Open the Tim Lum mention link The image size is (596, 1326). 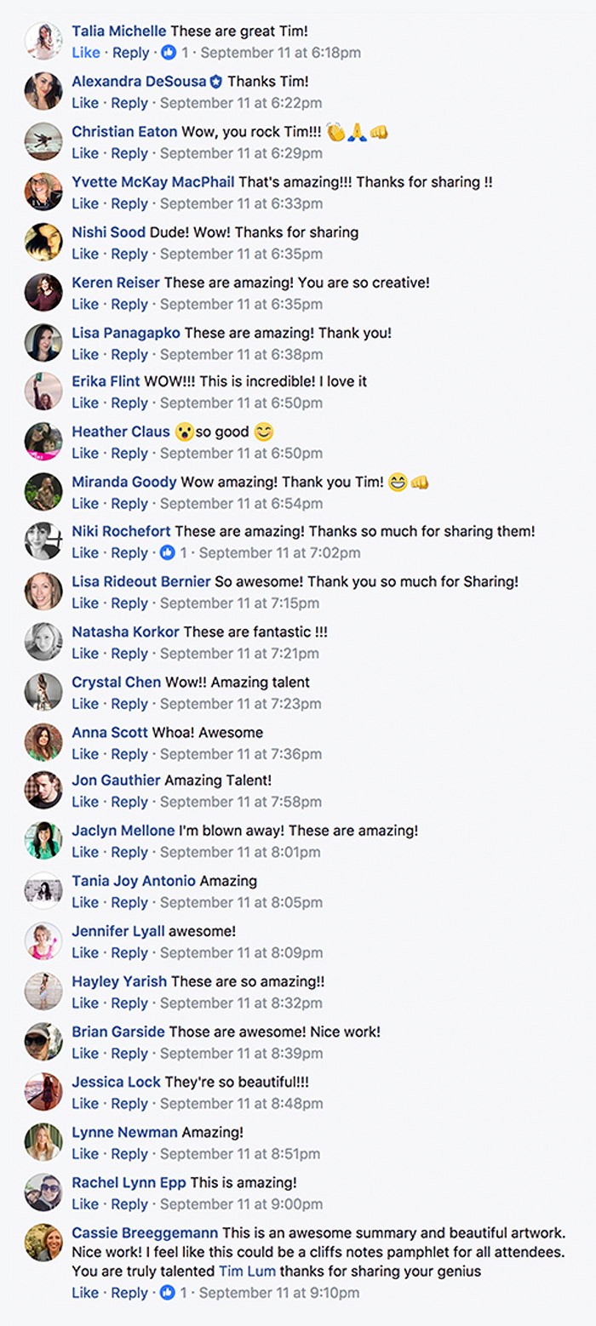[248, 1272]
